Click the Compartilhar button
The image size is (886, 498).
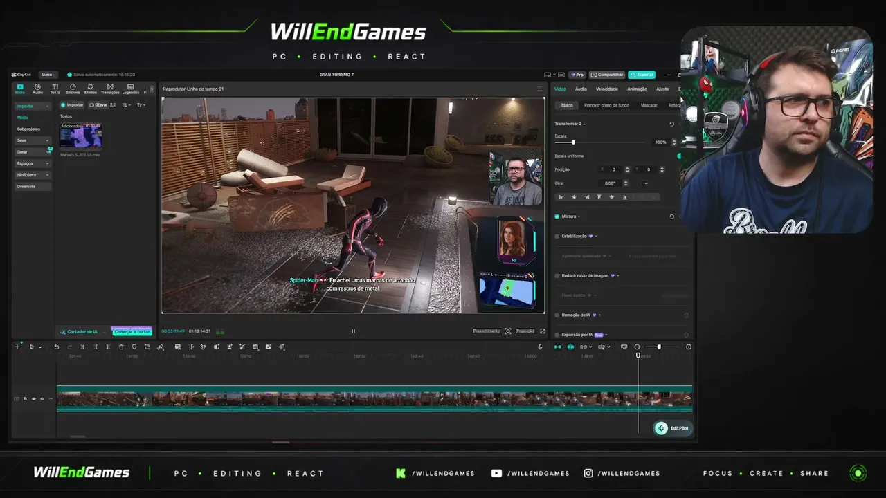pos(607,75)
